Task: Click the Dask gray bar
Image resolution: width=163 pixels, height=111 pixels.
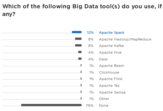Action: [x=80, y=59]
